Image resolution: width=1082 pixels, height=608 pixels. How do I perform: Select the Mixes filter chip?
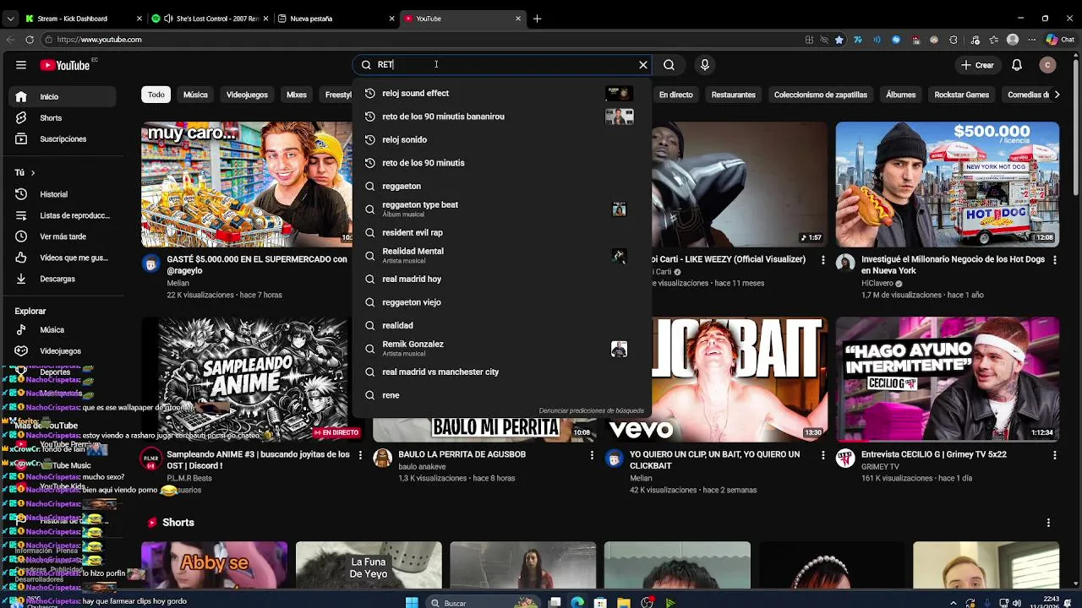coord(297,95)
